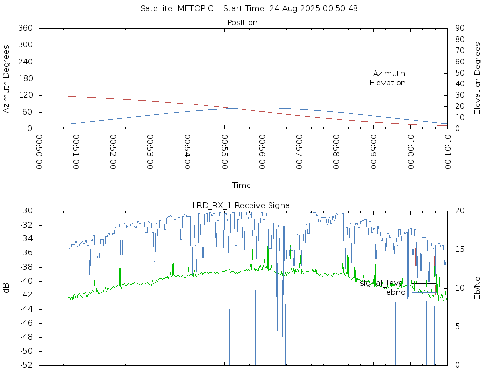Pick the 00:56:00 time tick label
This screenshot has width=500, height=375.
coord(262,152)
